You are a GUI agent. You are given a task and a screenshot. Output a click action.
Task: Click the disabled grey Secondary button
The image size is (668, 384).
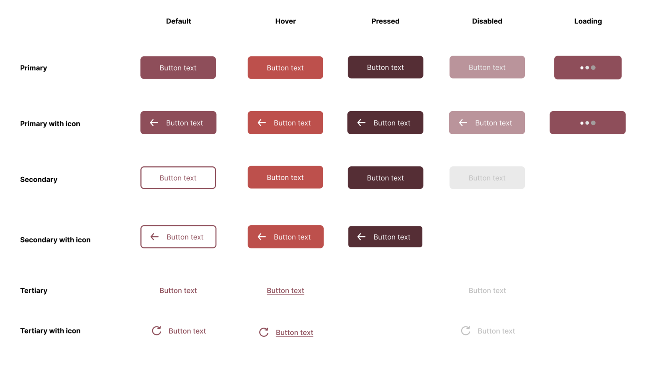pyautogui.click(x=487, y=178)
